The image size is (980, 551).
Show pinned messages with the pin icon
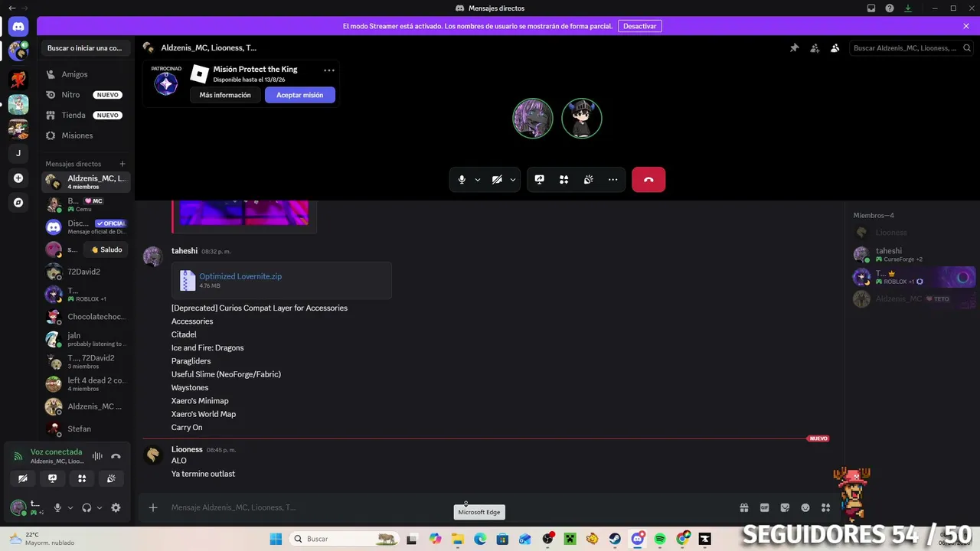point(794,48)
